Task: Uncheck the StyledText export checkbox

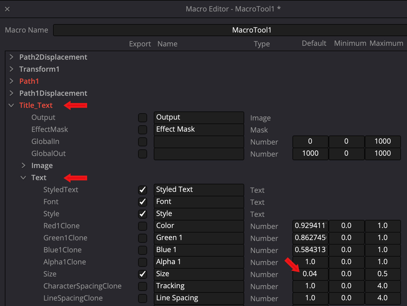Action: coord(142,190)
